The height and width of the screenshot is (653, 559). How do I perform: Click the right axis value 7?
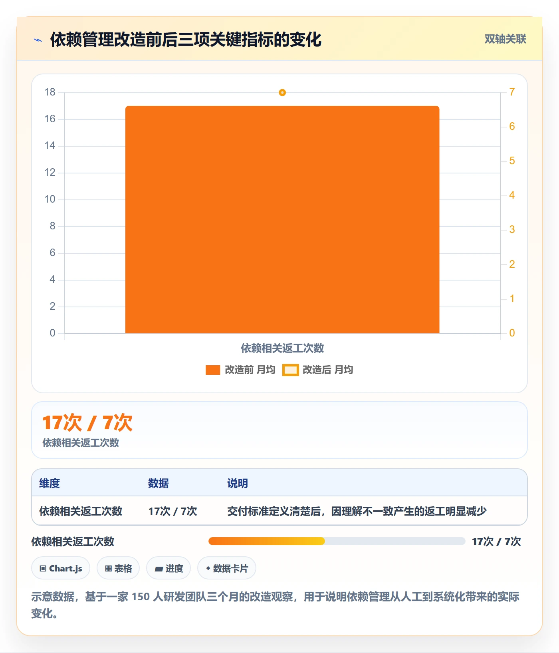tap(512, 92)
